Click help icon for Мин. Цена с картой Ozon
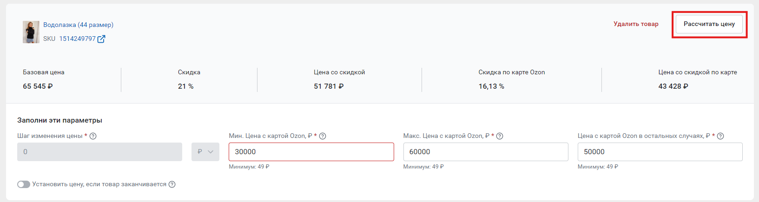Viewport: 759px width, 202px height. pos(323,136)
